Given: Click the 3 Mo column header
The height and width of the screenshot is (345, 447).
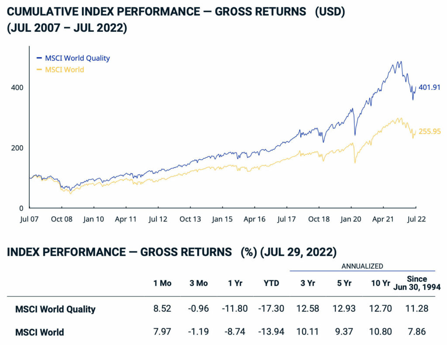Looking at the screenshot, I should pyautogui.click(x=199, y=283).
